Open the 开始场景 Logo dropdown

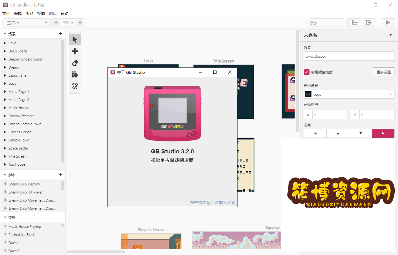click(349, 94)
